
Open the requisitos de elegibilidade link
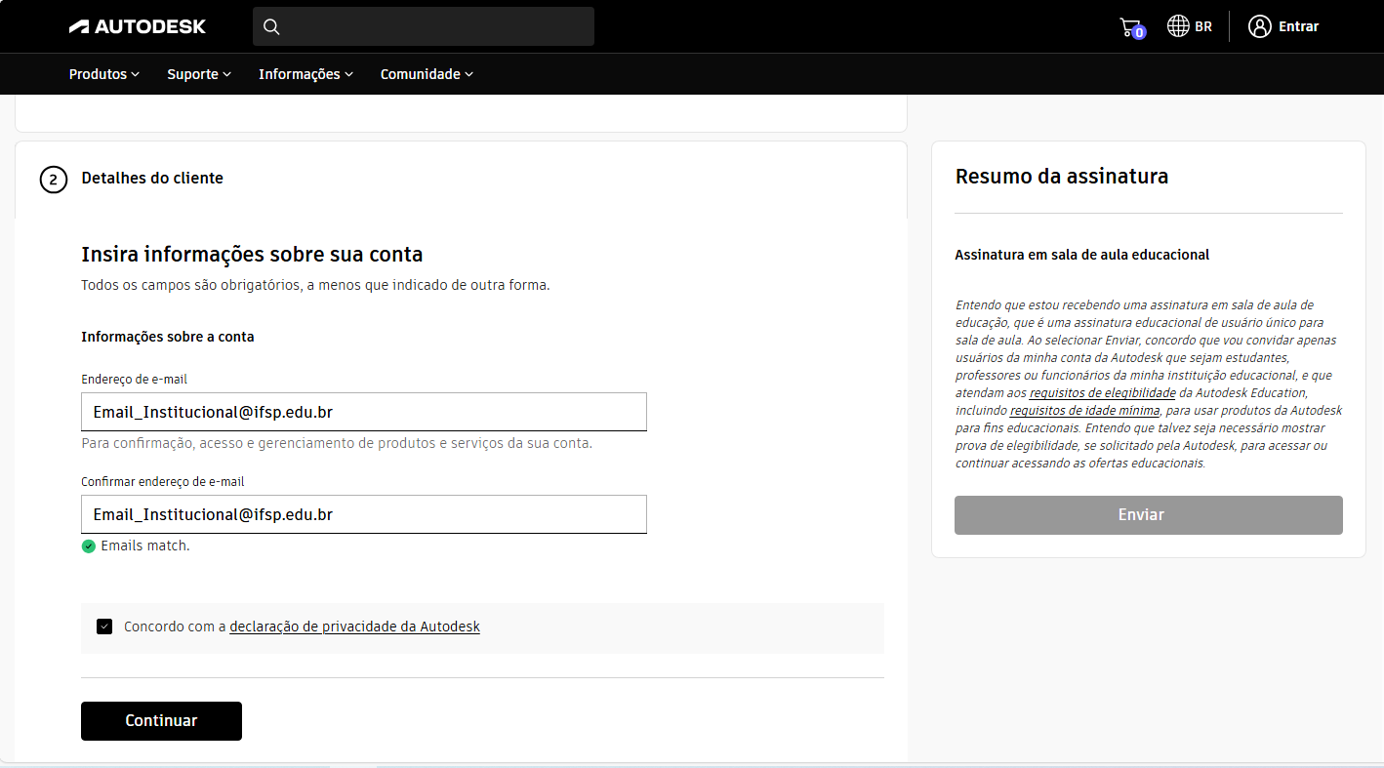[x=1102, y=392]
